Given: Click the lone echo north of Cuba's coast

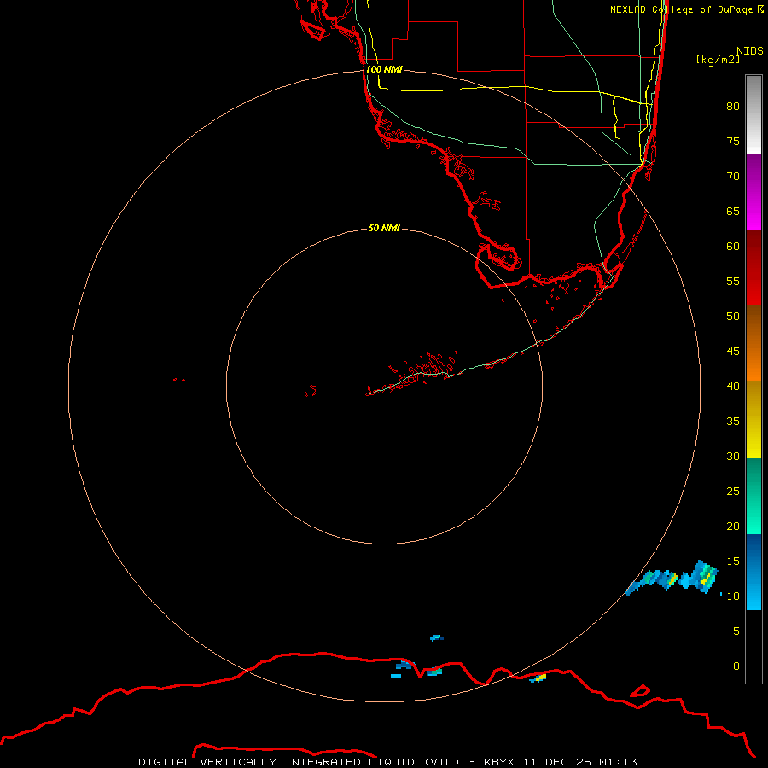Looking at the screenshot, I should coord(436,637).
